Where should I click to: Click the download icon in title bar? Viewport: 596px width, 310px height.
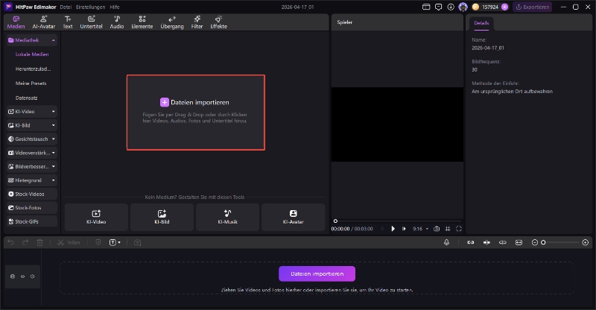click(450, 7)
